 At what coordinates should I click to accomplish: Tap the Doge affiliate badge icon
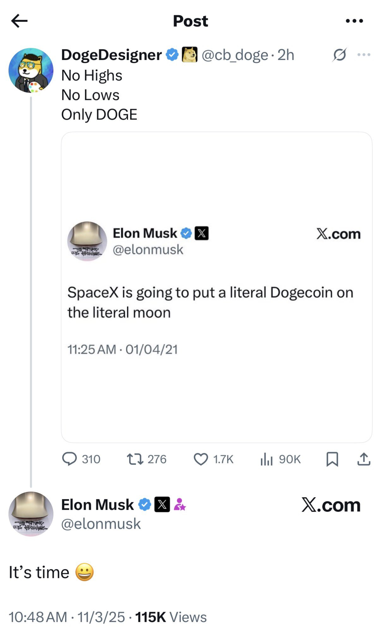pos(190,55)
